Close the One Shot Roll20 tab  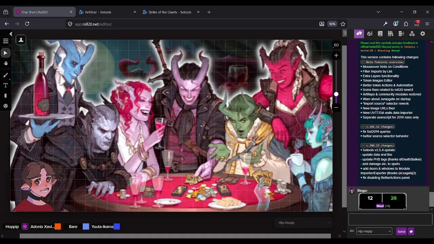71,12
